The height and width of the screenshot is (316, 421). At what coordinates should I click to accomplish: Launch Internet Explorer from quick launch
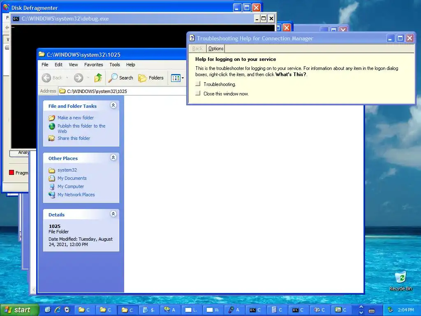tap(58, 310)
